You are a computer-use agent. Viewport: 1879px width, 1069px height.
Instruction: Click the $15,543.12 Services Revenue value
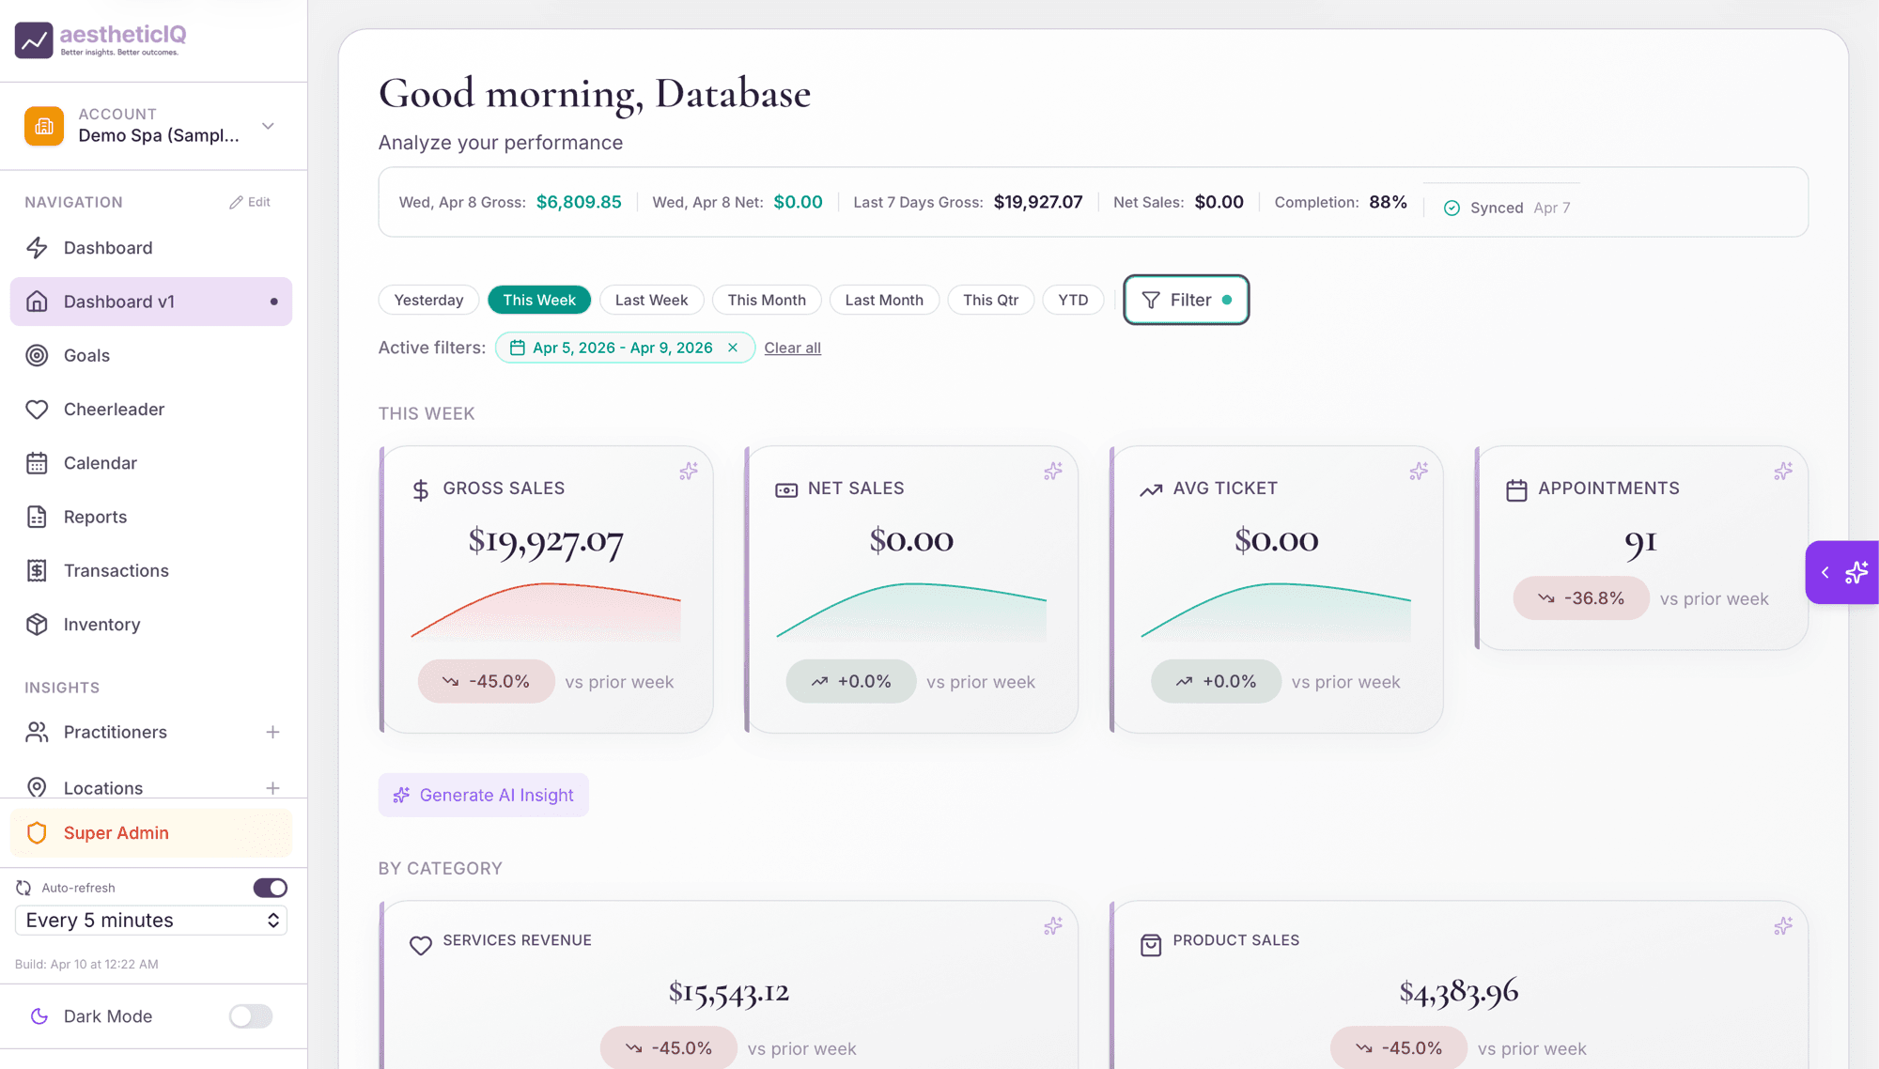coord(729,992)
